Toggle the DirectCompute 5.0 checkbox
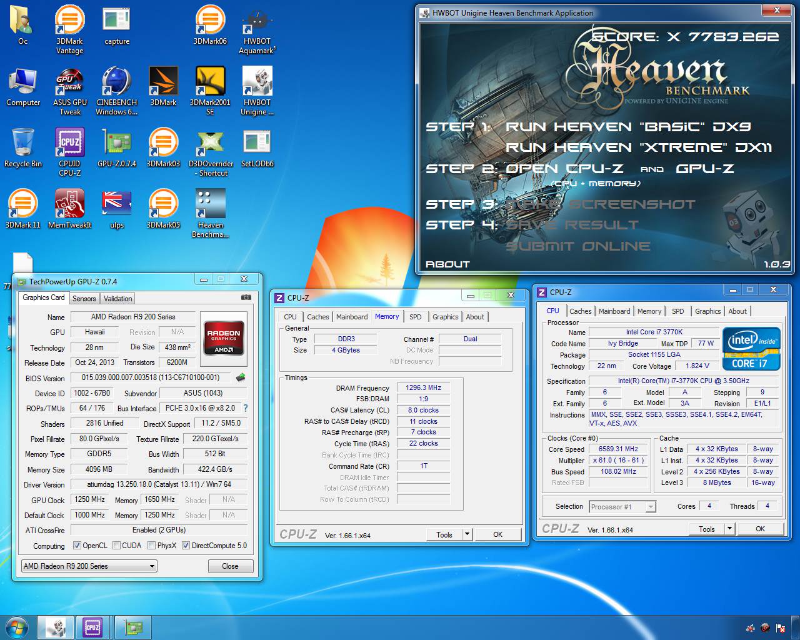Image resolution: width=800 pixels, height=640 pixels. pyautogui.click(x=186, y=546)
